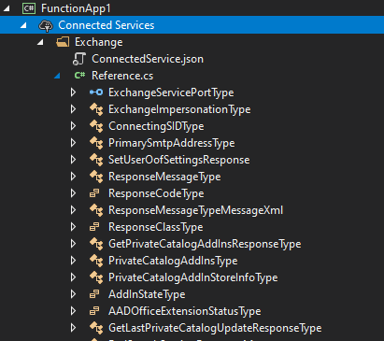Click the FunctionApp1 C# project icon

29,8
